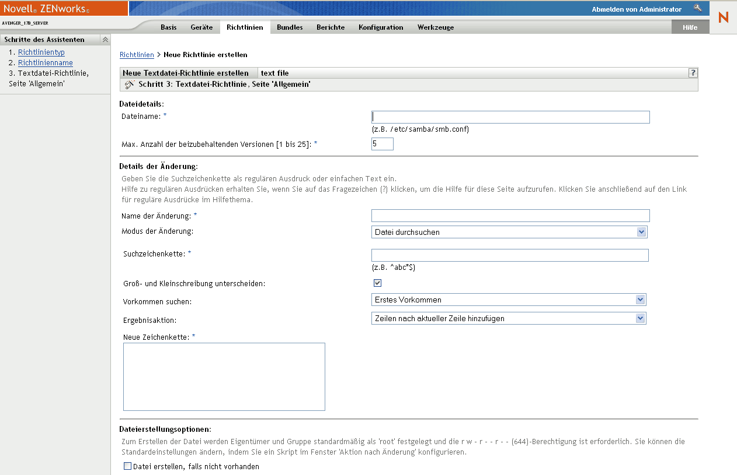Focus the Dateiname input field
The image size is (737, 475).
coord(510,117)
